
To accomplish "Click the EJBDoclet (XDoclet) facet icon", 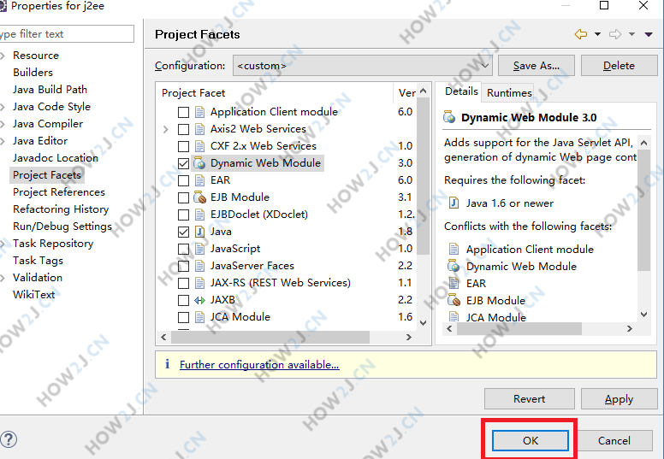I will pyautogui.click(x=199, y=215).
